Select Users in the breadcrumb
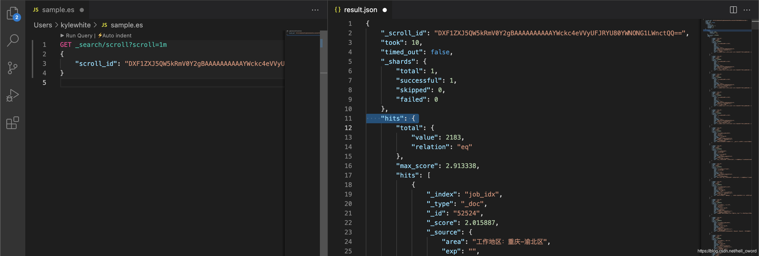759x256 pixels. 43,25
